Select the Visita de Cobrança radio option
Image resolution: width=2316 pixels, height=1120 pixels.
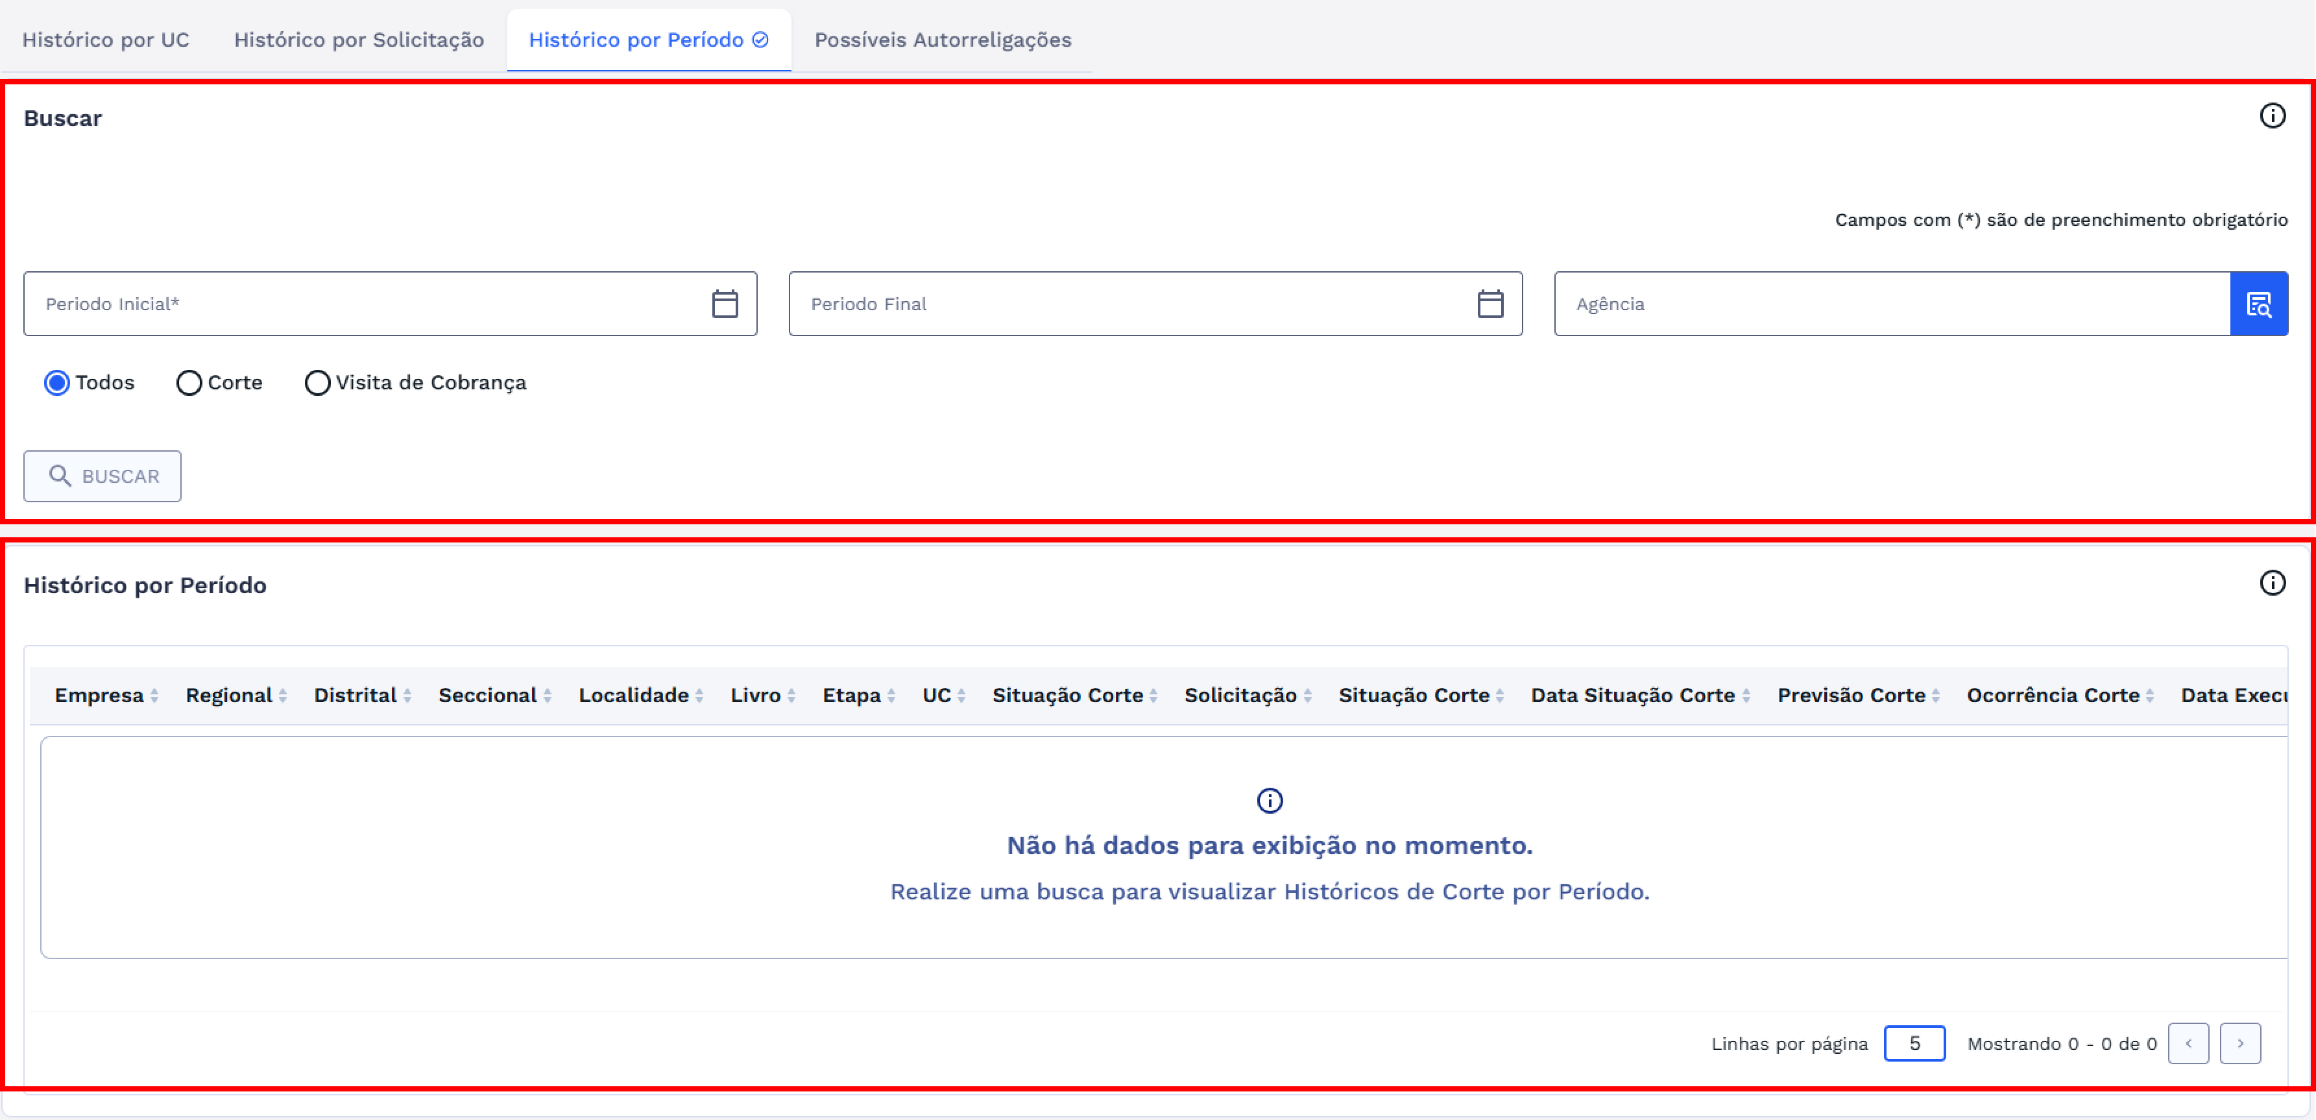pyautogui.click(x=317, y=383)
